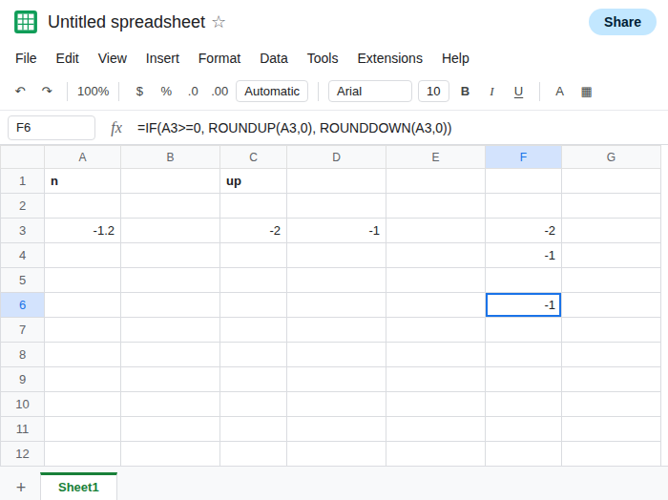Open the zoom 100% dropdown
This screenshot has height=500, width=668.
pyautogui.click(x=93, y=92)
